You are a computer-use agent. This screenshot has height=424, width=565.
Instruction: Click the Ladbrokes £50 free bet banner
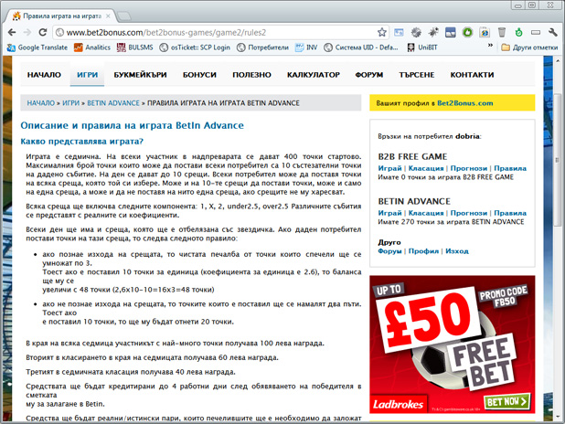(x=453, y=344)
